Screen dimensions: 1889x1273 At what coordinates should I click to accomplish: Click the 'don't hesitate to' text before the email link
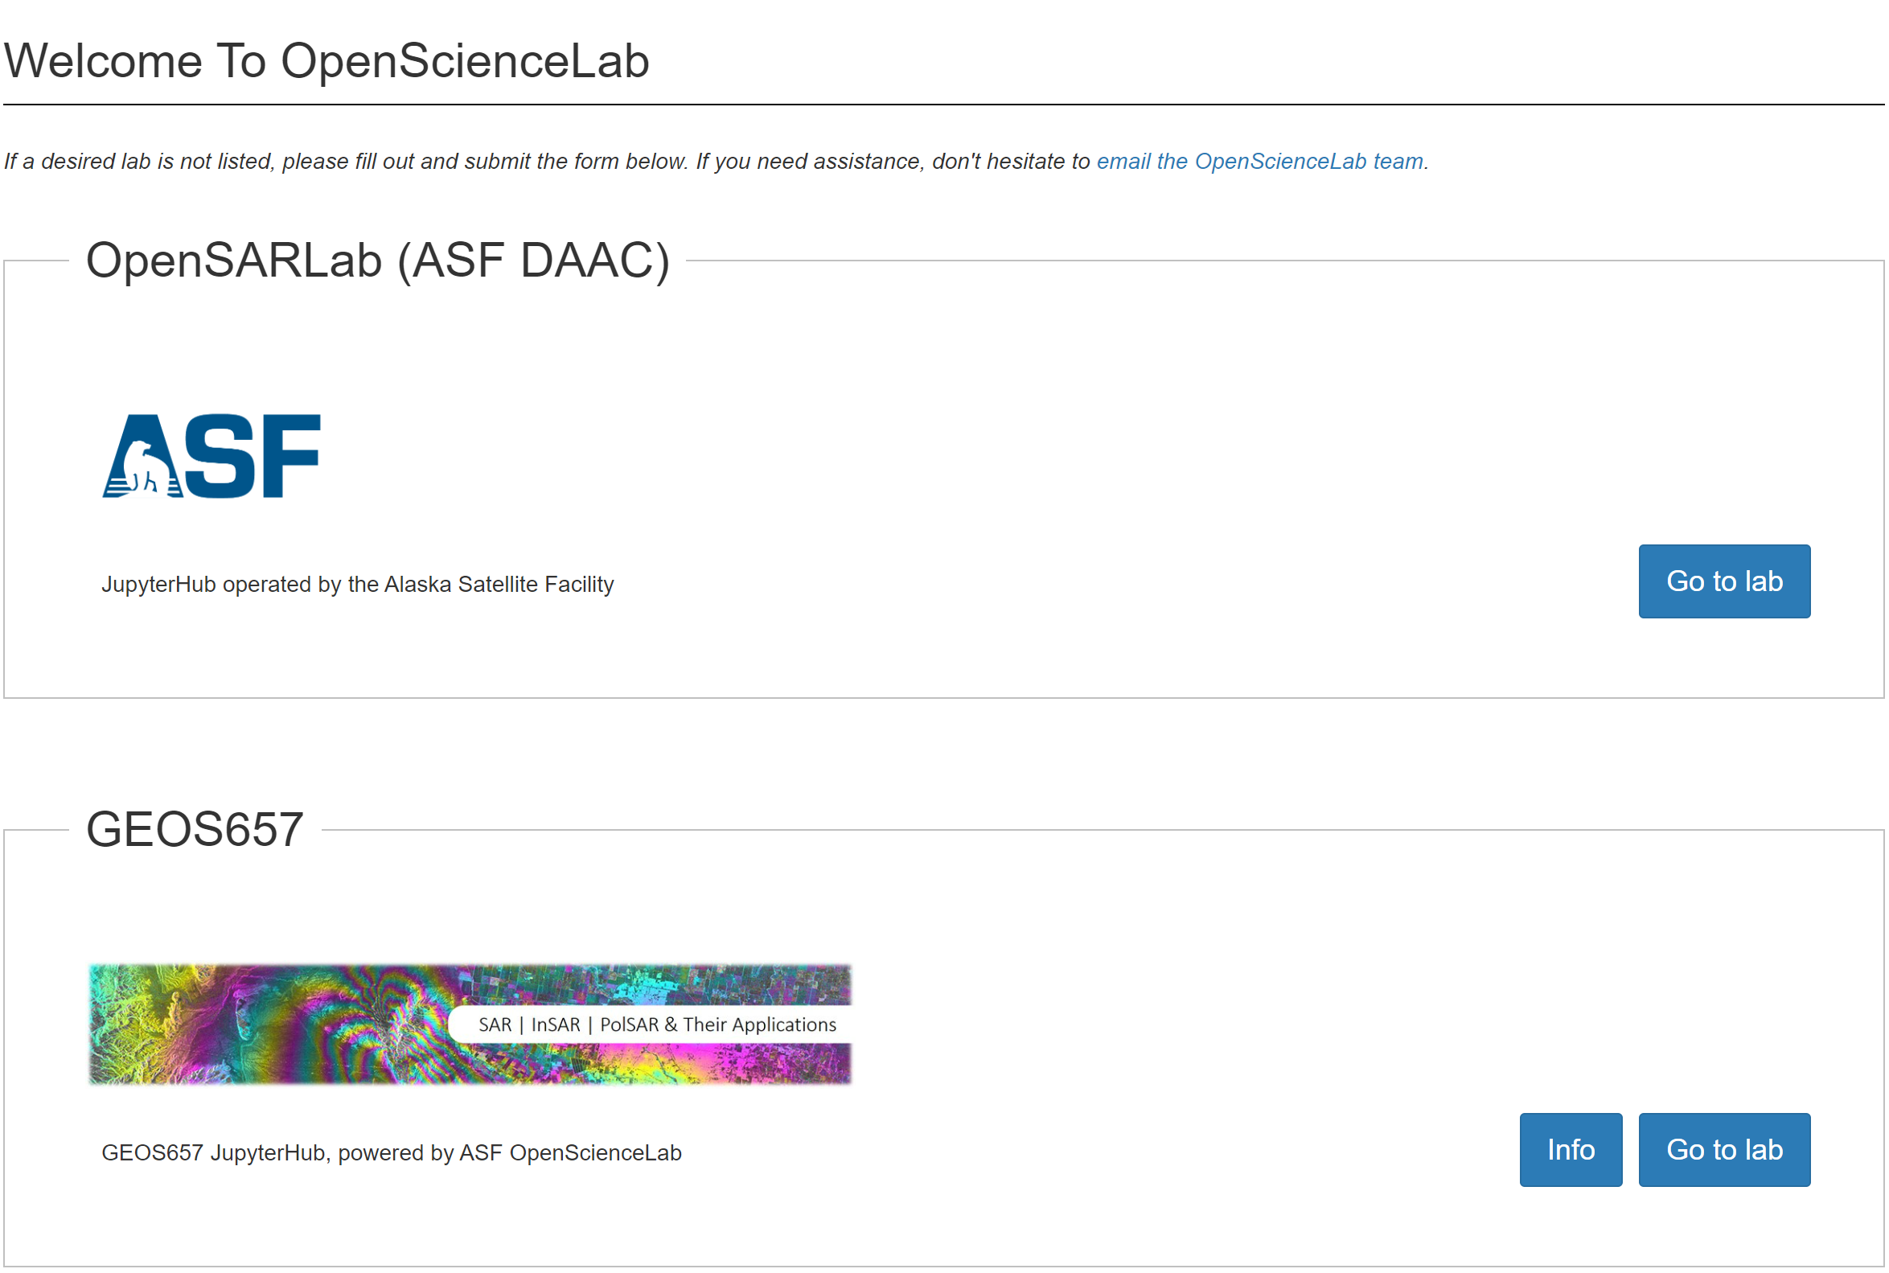click(x=1011, y=162)
